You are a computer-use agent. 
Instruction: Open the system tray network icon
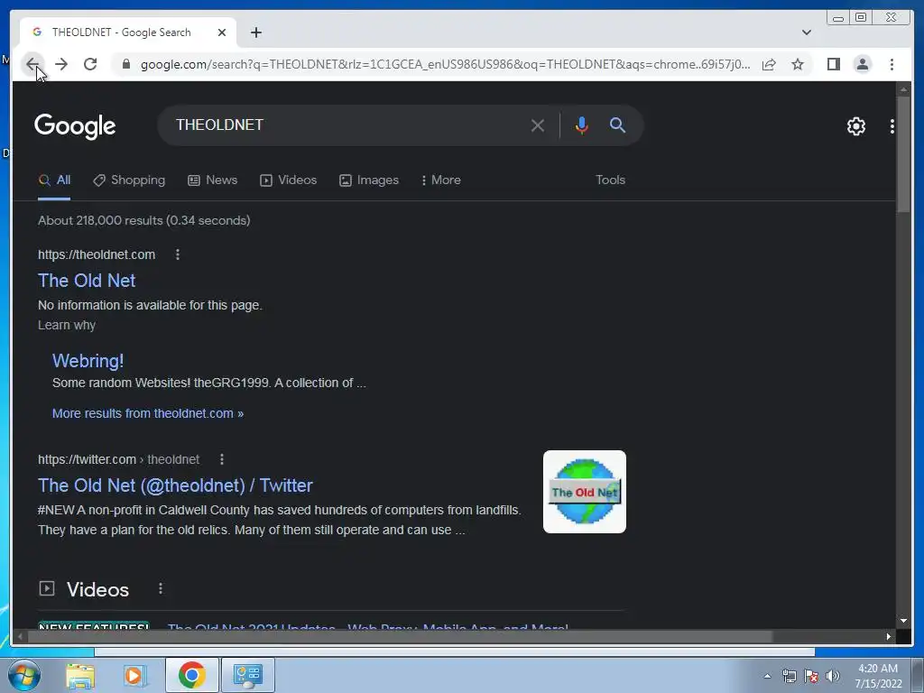pos(789,676)
